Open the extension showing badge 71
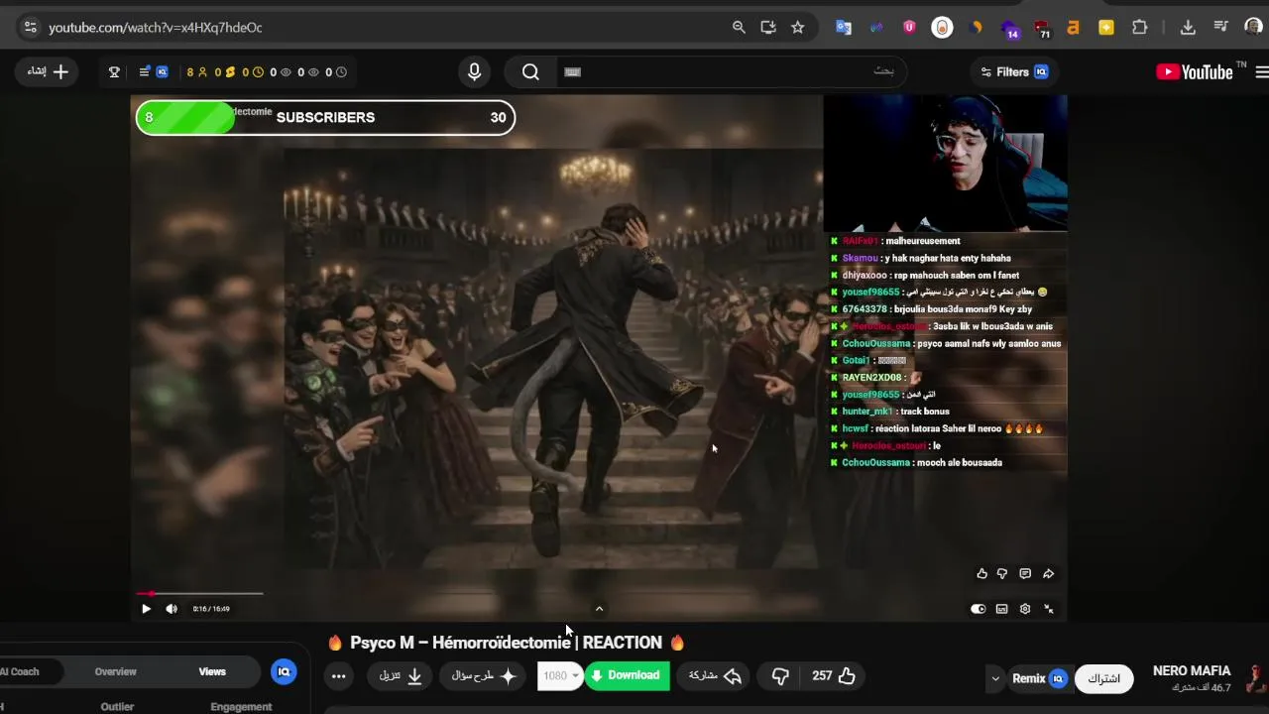1269x714 pixels. click(x=1042, y=29)
